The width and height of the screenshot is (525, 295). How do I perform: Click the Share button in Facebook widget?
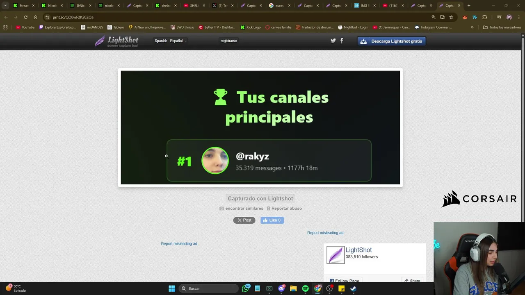(412, 280)
